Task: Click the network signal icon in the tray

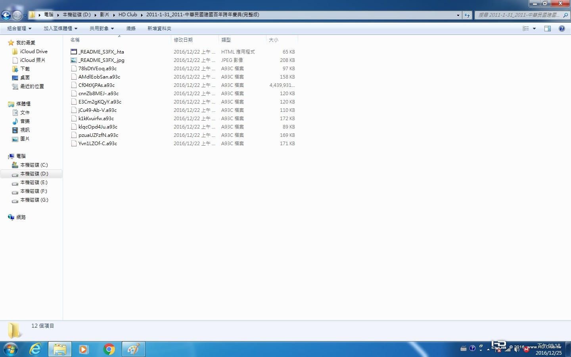Action: 508,349
